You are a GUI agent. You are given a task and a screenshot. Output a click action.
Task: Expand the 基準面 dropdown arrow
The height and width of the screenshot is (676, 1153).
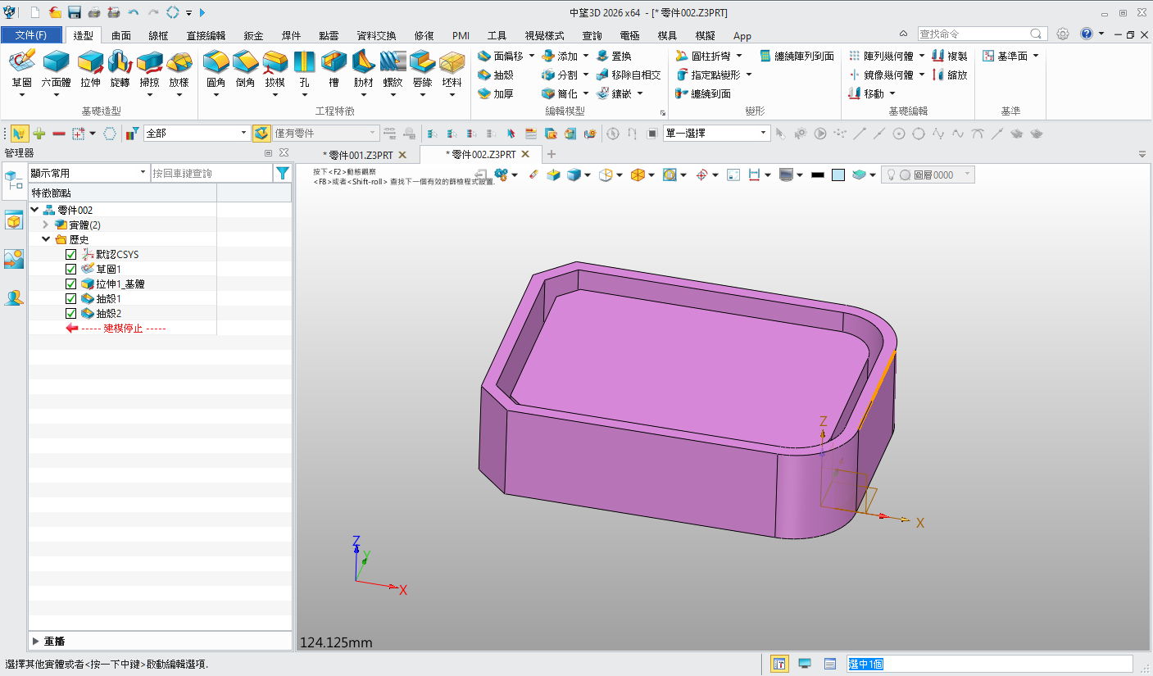pyautogui.click(x=1036, y=56)
